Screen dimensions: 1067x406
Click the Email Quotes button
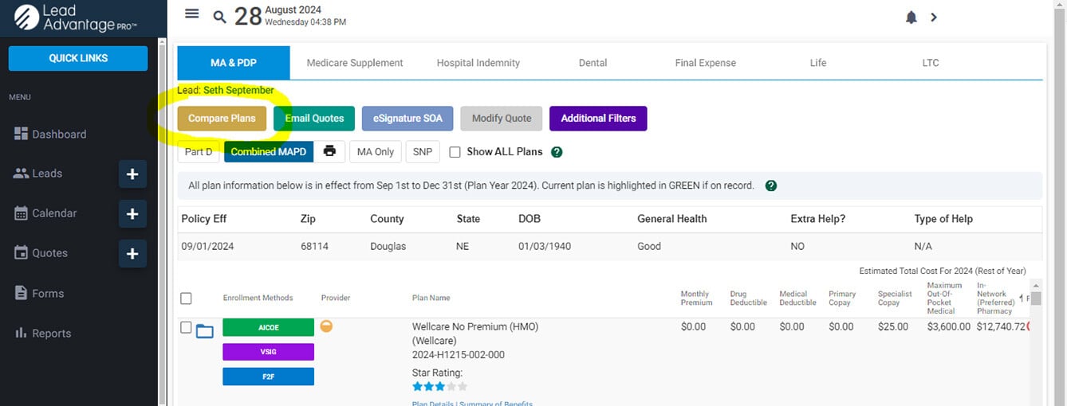[x=314, y=118]
